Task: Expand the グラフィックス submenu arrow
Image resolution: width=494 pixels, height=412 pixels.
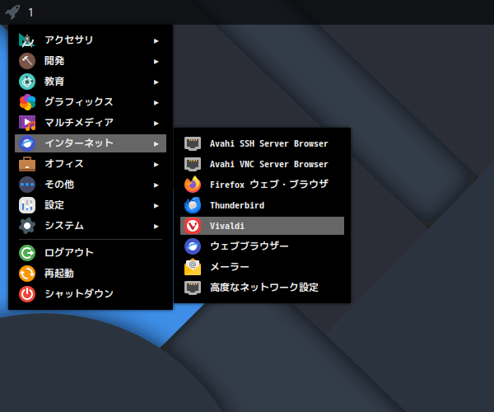Action: [x=156, y=103]
